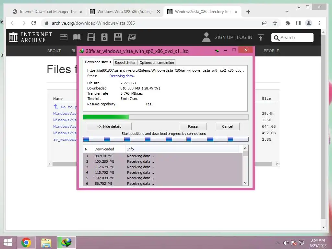Select connection row 115.702 MB
This screenshot has height=249, width=332.
(x=163, y=172)
